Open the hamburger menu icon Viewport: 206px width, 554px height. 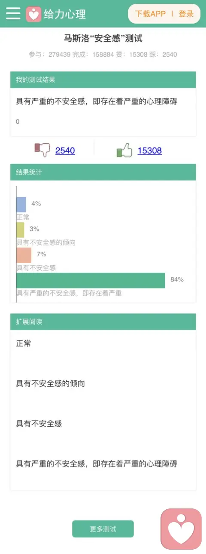(x=13, y=14)
